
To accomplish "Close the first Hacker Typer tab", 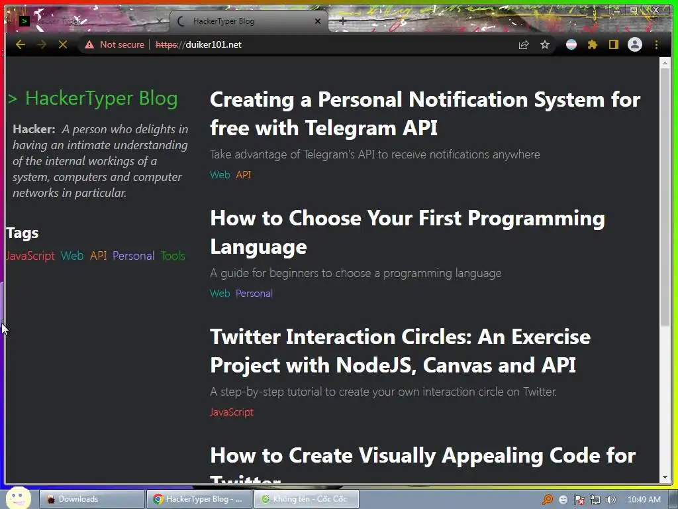I will tap(160, 21).
